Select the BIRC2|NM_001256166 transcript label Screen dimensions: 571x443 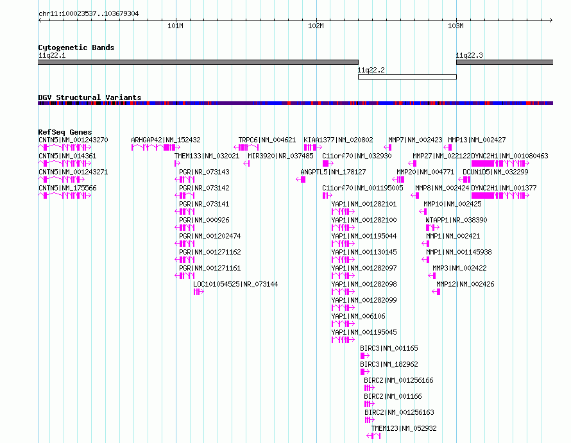pos(399,380)
